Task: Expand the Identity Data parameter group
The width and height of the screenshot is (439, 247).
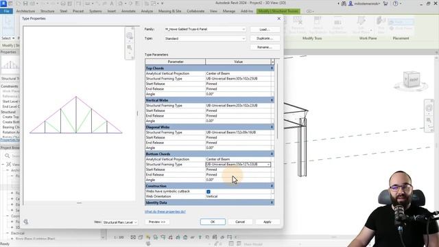Action: 272,202
